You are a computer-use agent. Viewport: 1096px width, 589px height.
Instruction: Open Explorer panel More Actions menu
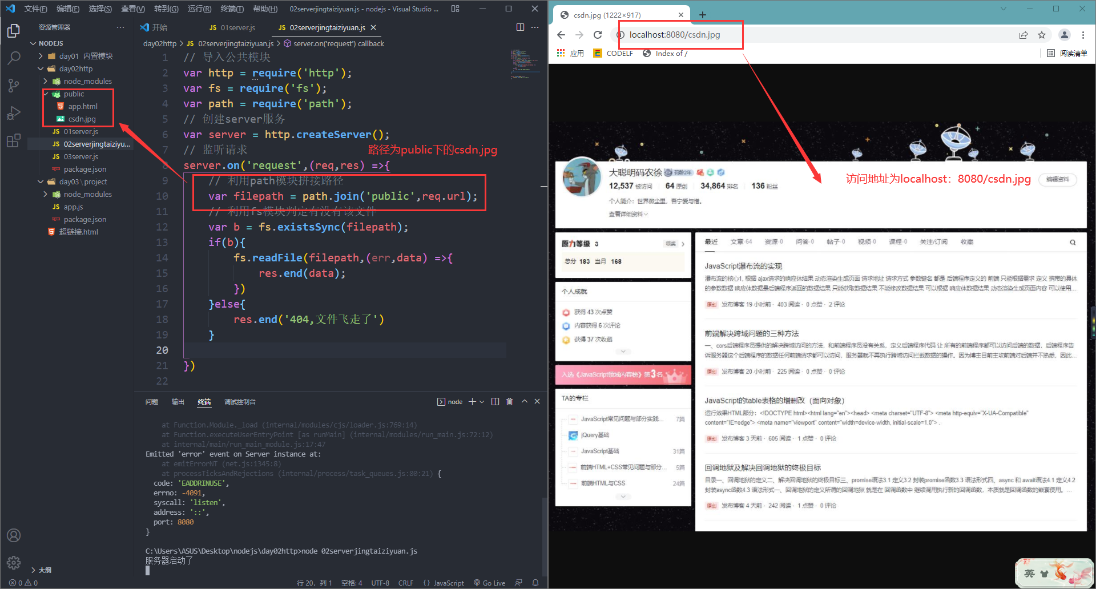pyautogui.click(x=120, y=27)
